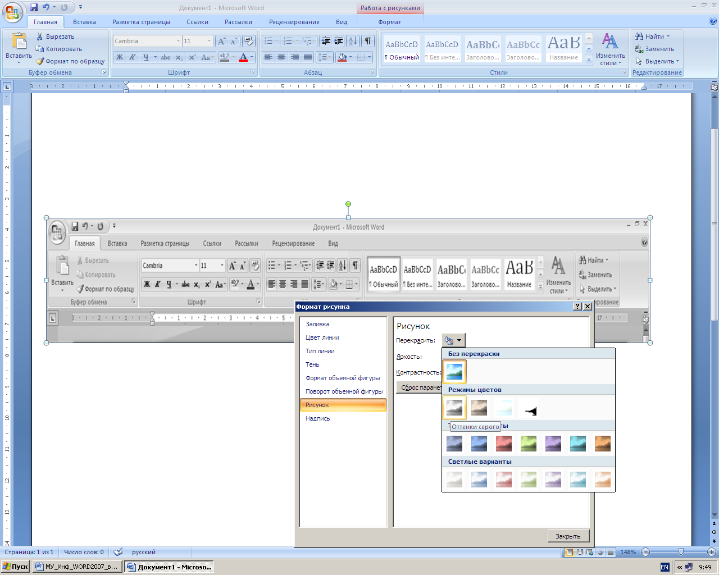Open the Формат picture tools tab
The height and width of the screenshot is (575, 719).
pos(390,22)
